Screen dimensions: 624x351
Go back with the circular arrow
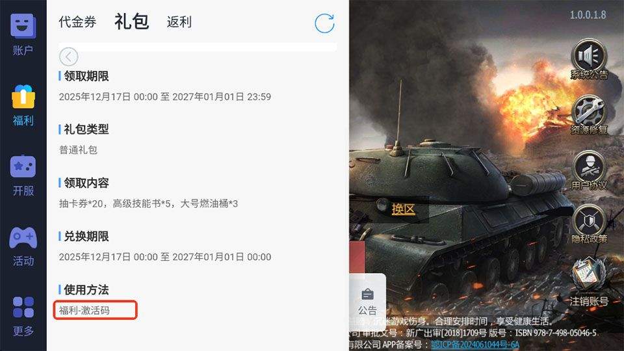tap(68, 57)
